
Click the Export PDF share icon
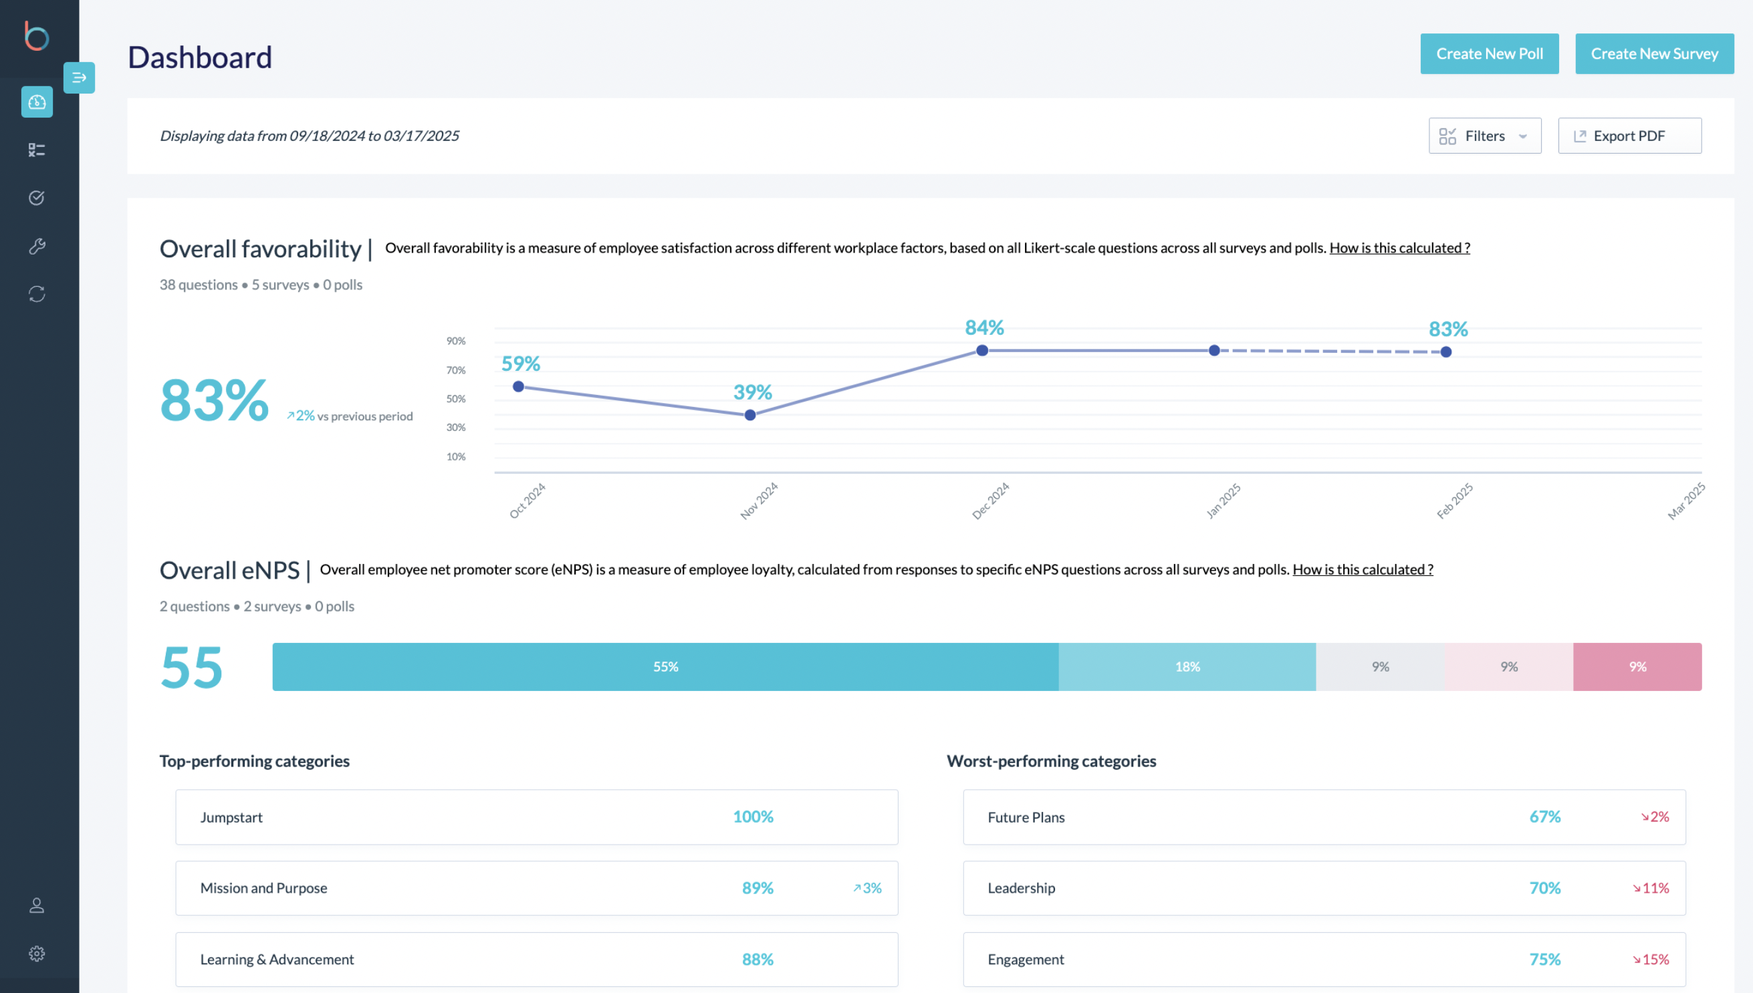point(1580,136)
